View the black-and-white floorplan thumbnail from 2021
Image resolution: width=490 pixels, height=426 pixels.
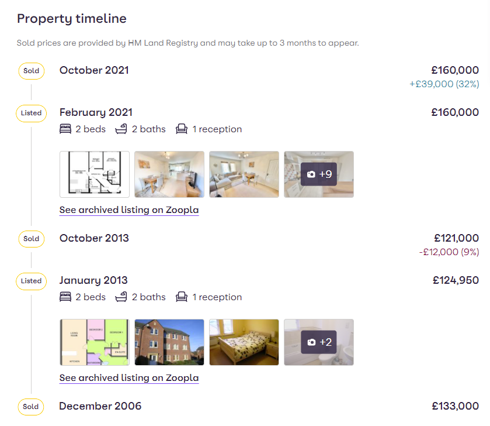(95, 174)
